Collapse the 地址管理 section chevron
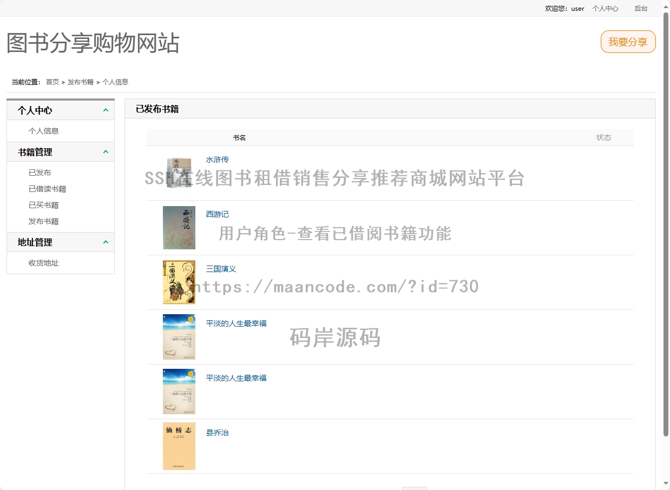This screenshot has width=670, height=490. [106, 242]
